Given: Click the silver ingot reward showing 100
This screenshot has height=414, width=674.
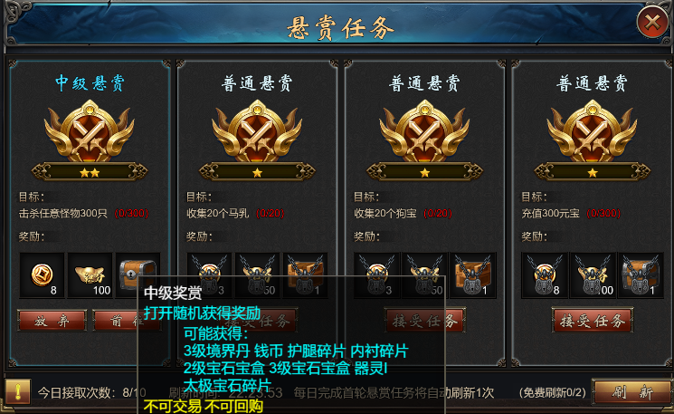Looking at the screenshot, I should click(x=90, y=275).
